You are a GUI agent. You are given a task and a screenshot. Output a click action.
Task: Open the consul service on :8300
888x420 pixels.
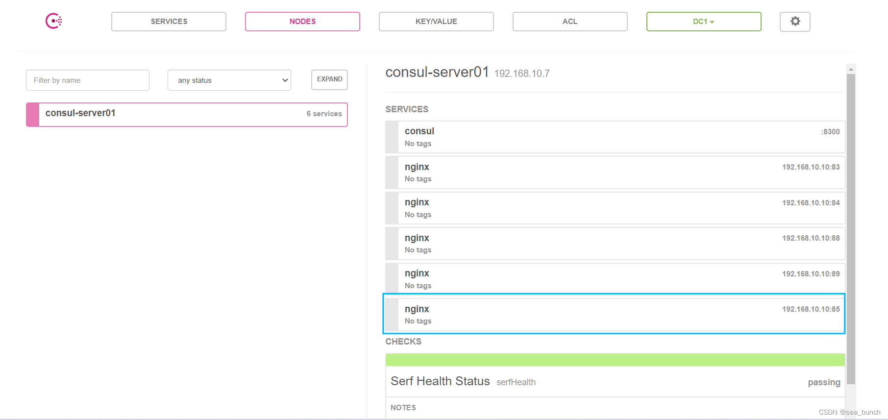click(615, 137)
